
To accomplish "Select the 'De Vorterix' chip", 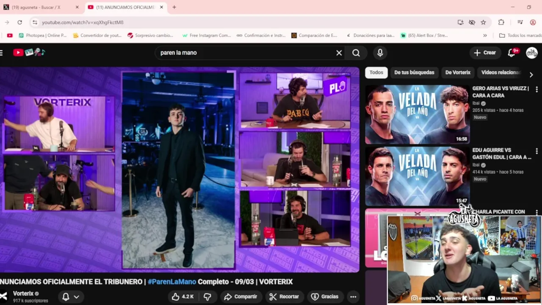I will (x=458, y=72).
